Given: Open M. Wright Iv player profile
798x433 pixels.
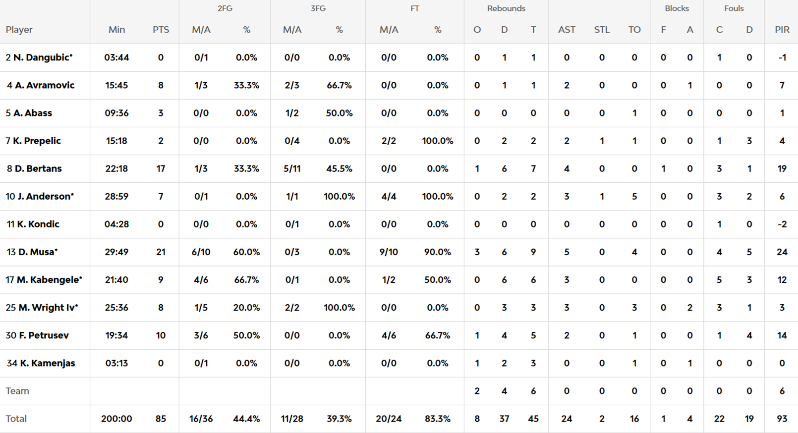Looking at the screenshot, I should click(x=48, y=307).
